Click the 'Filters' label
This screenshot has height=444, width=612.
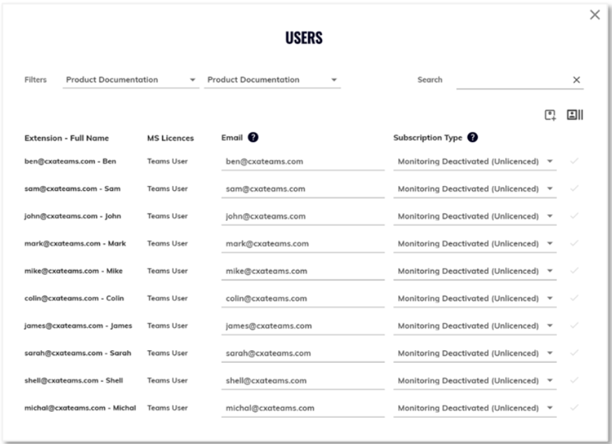tap(35, 80)
